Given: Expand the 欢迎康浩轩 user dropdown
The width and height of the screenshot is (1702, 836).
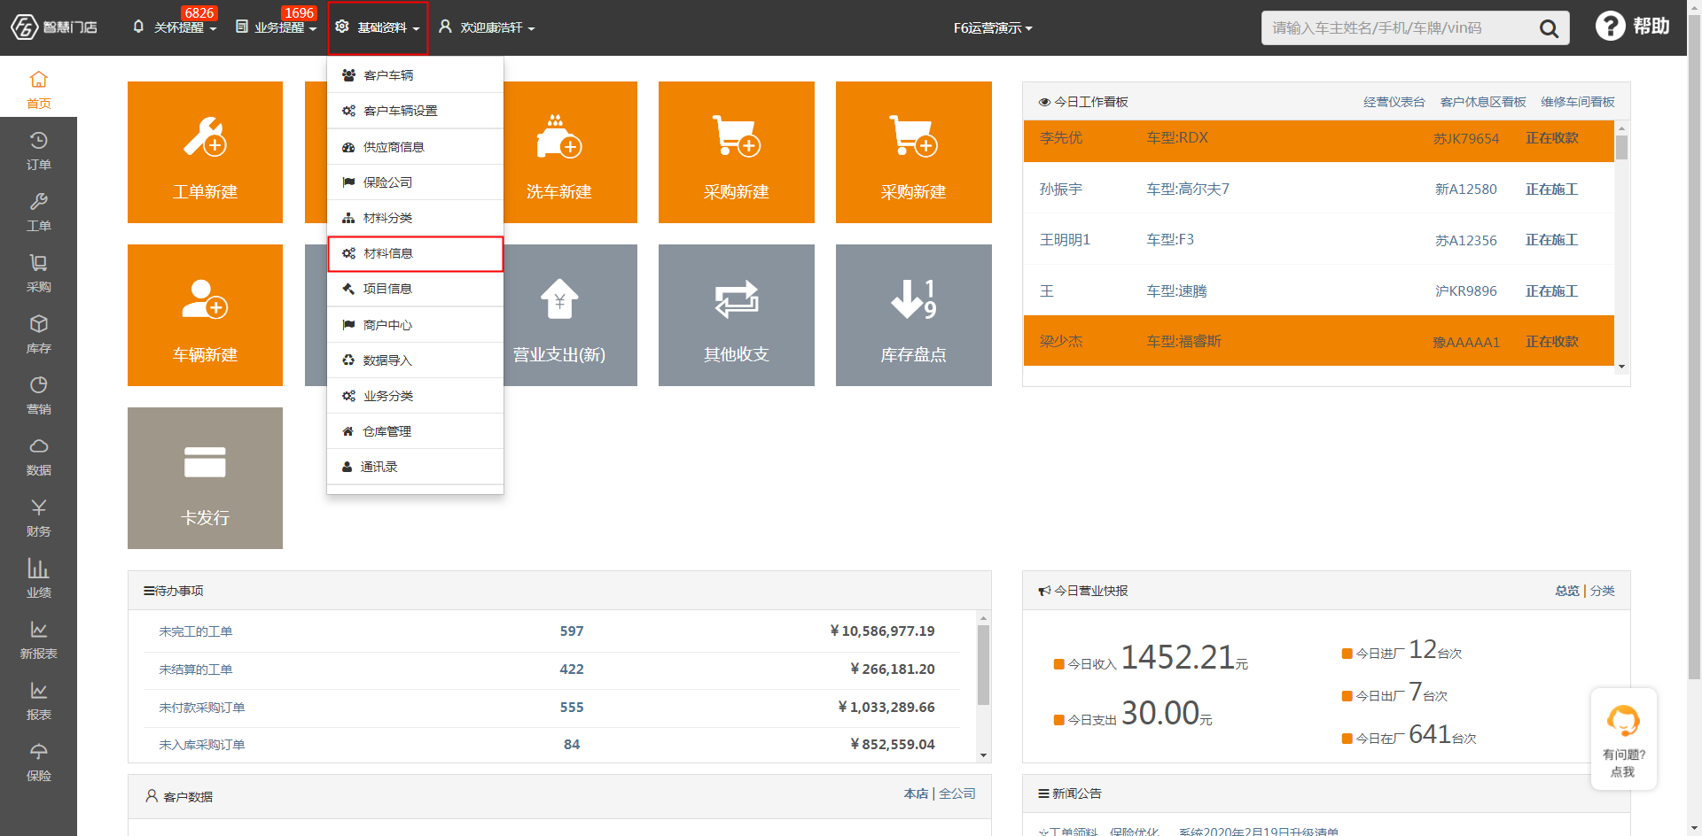Looking at the screenshot, I should (487, 27).
